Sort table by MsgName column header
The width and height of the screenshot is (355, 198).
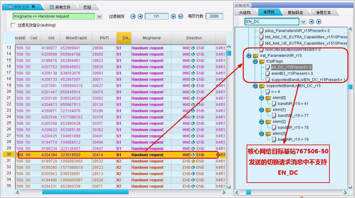(x=152, y=38)
